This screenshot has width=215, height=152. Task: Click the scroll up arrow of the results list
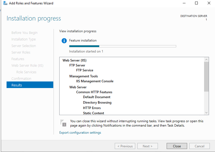(206, 60)
